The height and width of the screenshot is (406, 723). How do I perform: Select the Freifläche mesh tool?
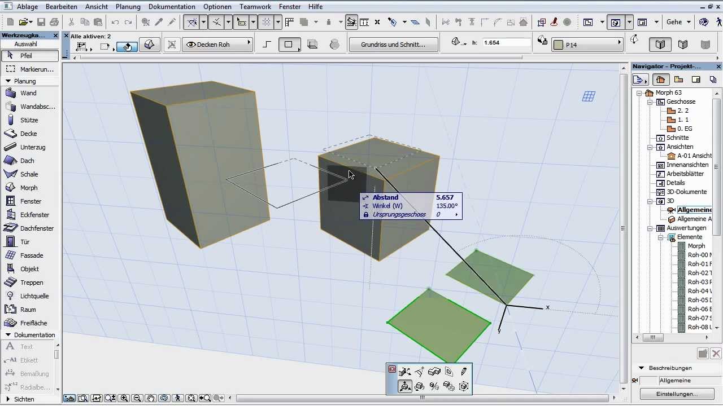[29, 323]
